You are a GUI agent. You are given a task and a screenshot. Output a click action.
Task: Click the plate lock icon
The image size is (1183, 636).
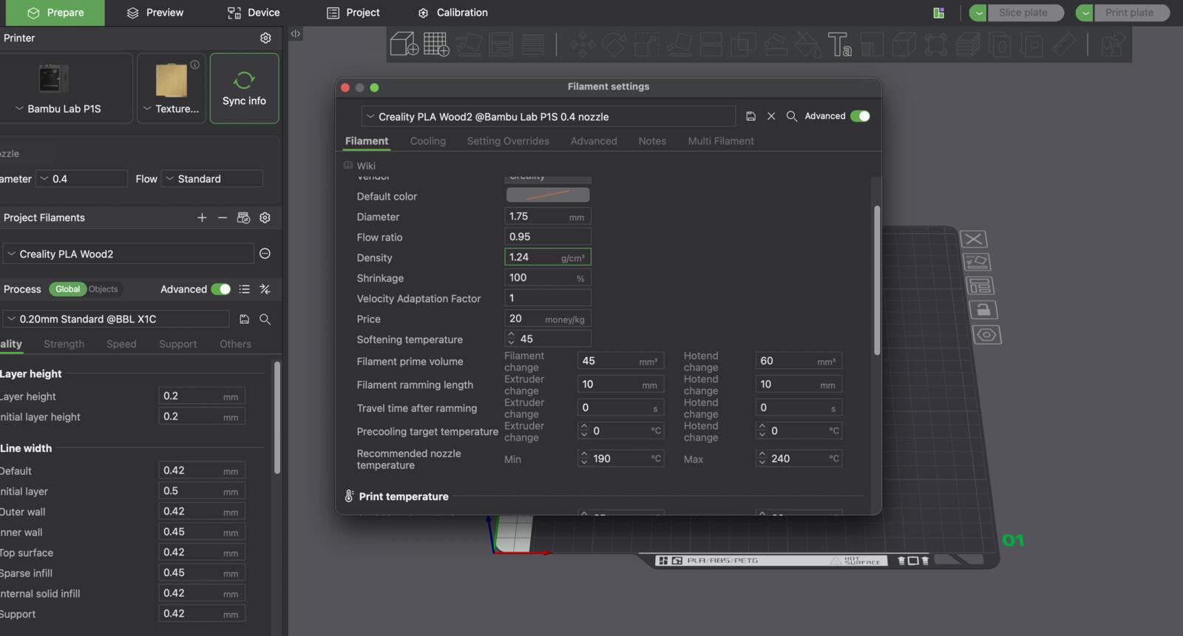coord(983,309)
